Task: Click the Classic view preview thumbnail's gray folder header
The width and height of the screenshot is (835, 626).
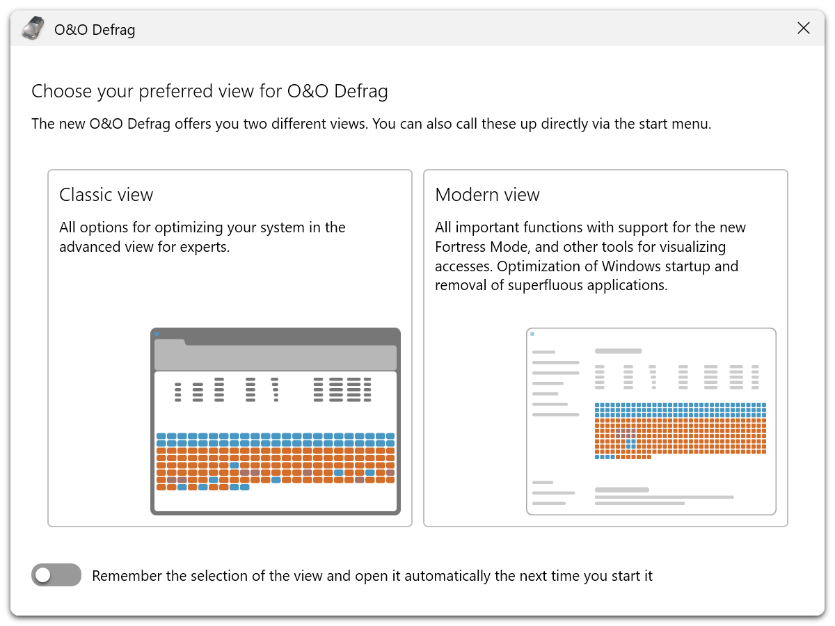Action: [x=275, y=357]
